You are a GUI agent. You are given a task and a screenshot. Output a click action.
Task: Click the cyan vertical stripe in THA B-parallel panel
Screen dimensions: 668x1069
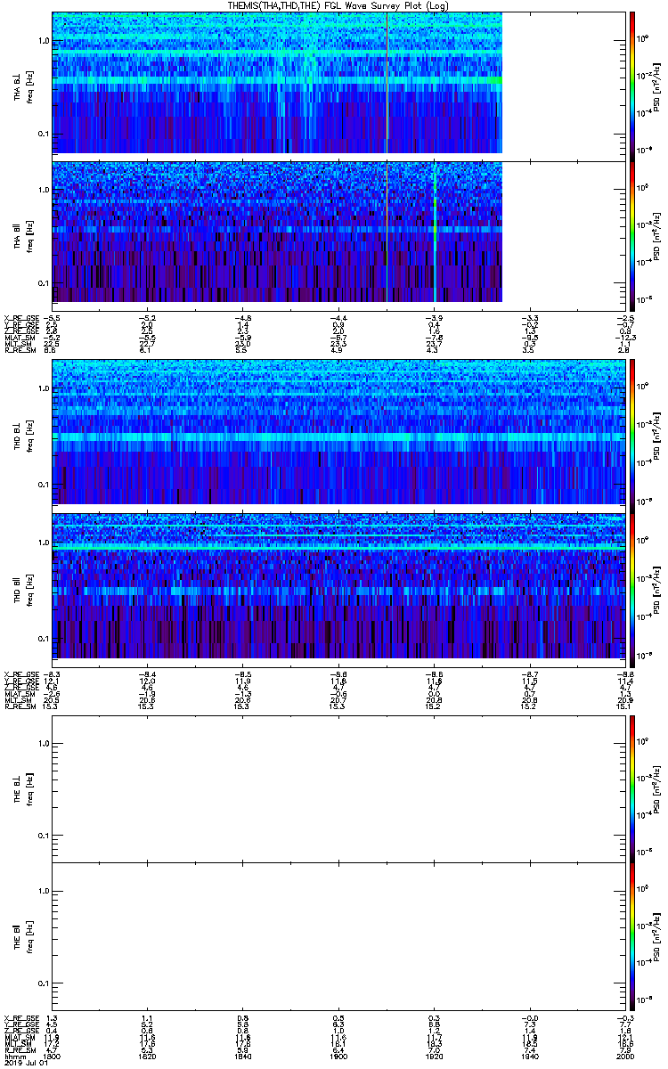click(x=434, y=232)
